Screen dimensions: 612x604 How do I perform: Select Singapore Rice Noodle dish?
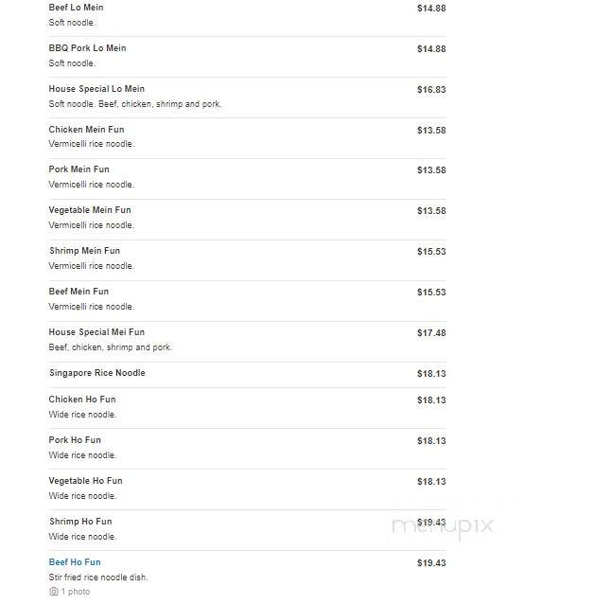point(97,373)
